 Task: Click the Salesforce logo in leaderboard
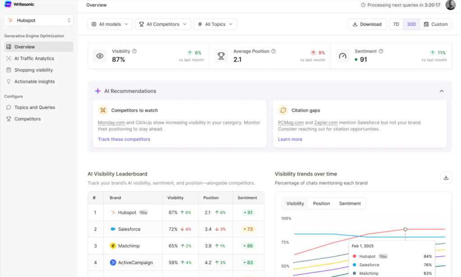click(x=113, y=229)
